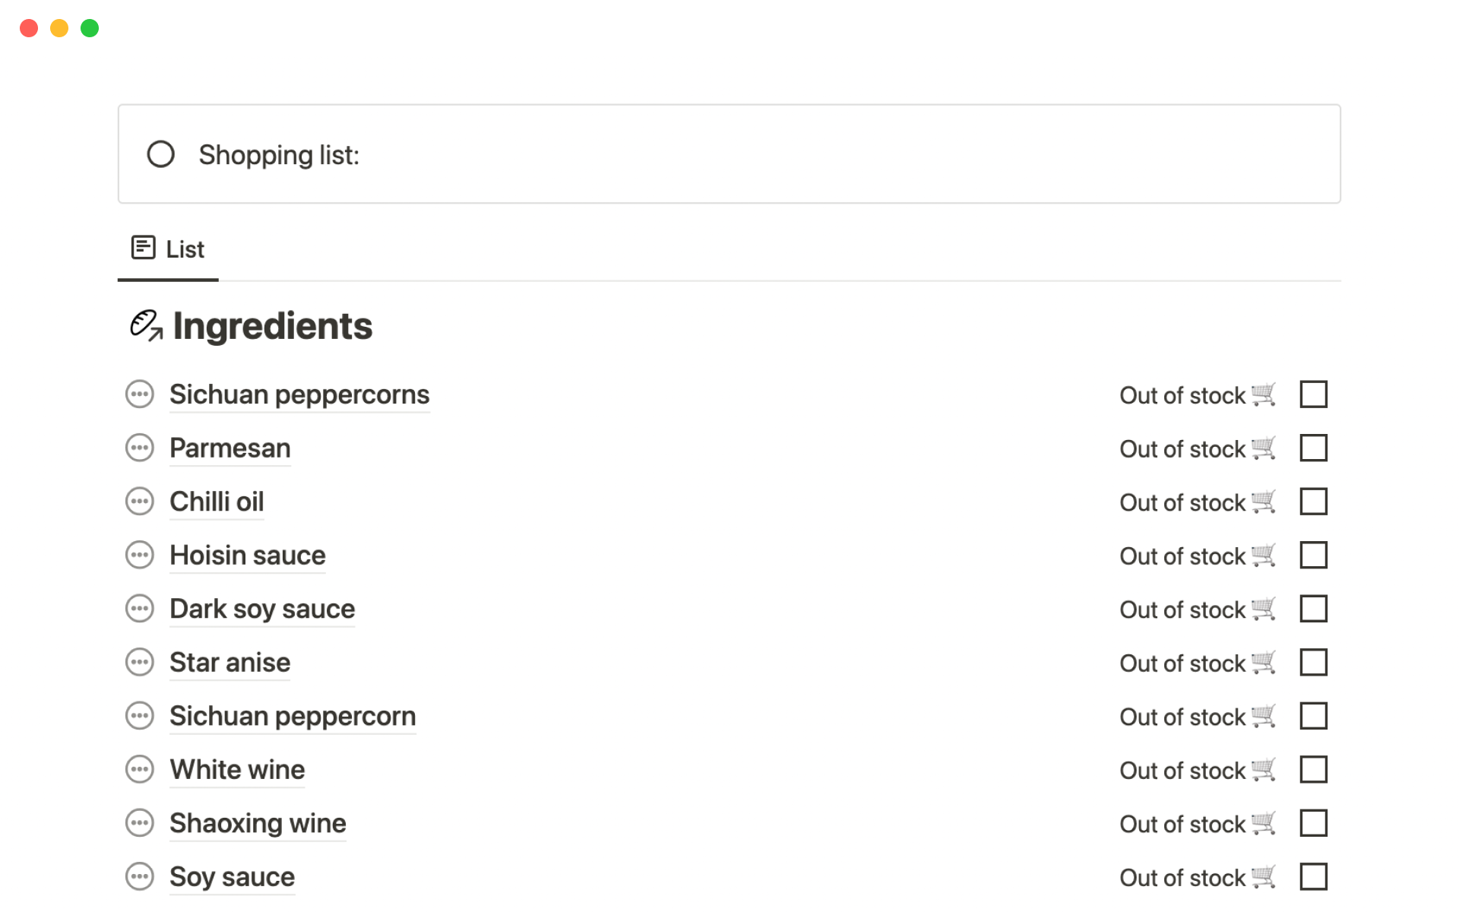This screenshot has width=1459, height=912.
Task: Click the List view icon in tab
Action: pos(143,248)
